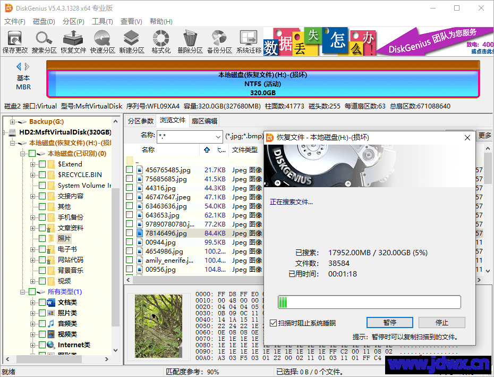Select the HD2:MsftVirtualDisk(320GB) disk icon
Image resolution: width=494 pixels, height=377 pixels.
point(13,132)
